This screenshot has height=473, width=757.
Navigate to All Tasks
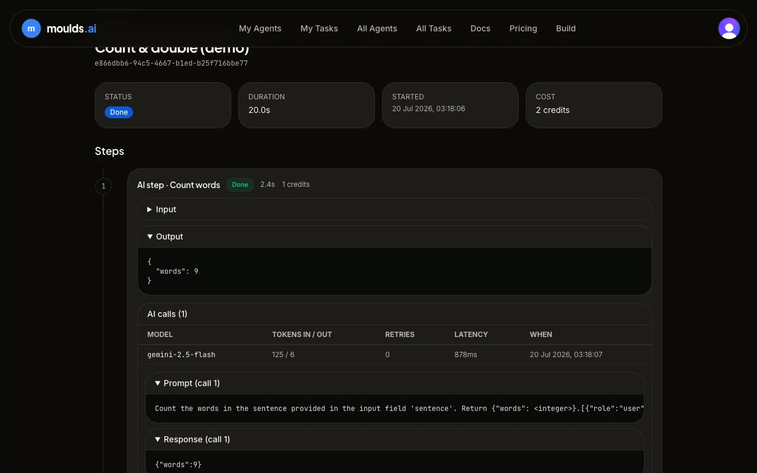[434, 28]
